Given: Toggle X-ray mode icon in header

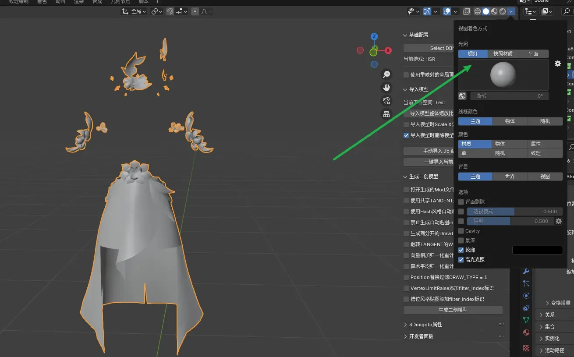Looking at the screenshot, I should point(467,11).
